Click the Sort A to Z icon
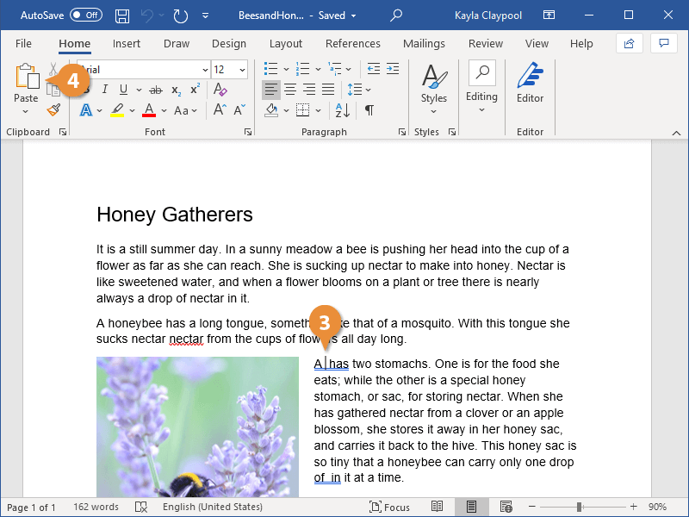The height and width of the screenshot is (517, 689). pyautogui.click(x=342, y=110)
